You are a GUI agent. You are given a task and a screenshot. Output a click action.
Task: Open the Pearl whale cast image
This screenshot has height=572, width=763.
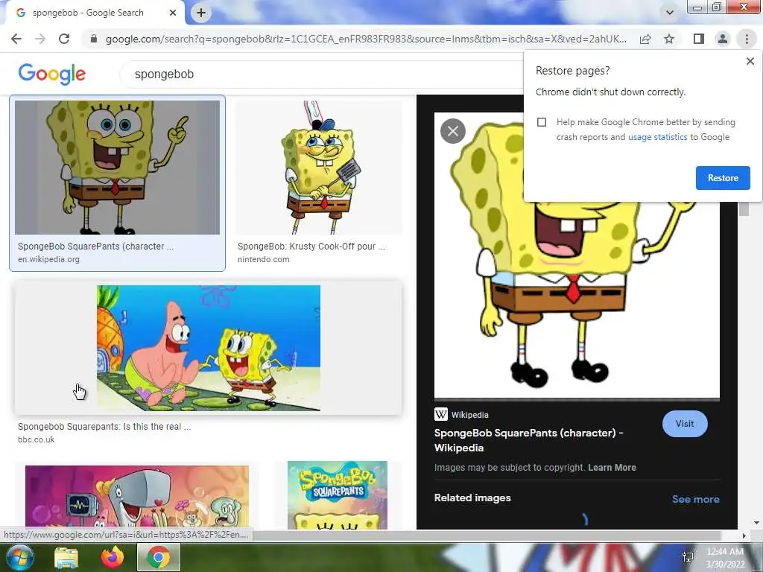pos(137,497)
